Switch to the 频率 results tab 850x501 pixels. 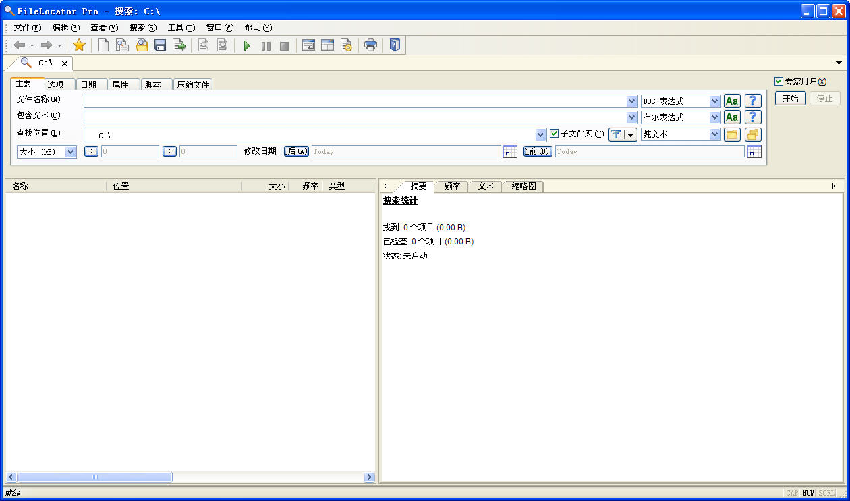tap(452, 186)
